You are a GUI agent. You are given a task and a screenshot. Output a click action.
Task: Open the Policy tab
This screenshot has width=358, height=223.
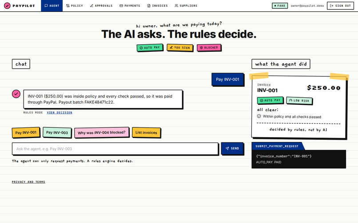[x=75, y=6]
